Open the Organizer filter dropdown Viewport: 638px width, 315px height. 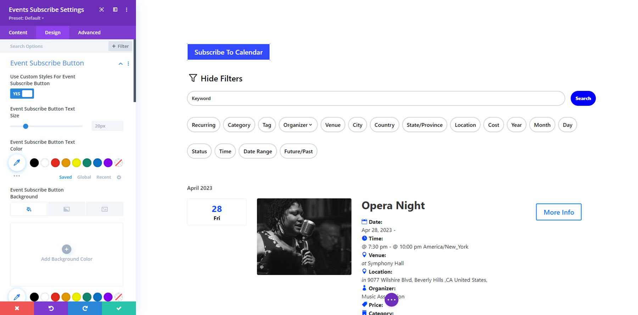point(298,125)
